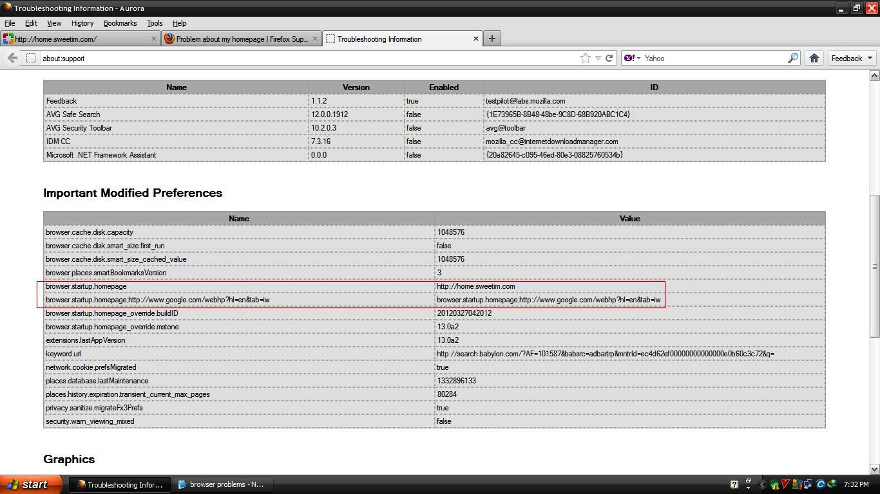The height and width of the screenshot is (494, 880).
Task: Click the places.database.lastMaintenance value 1332896133
Action: [457, 381]
